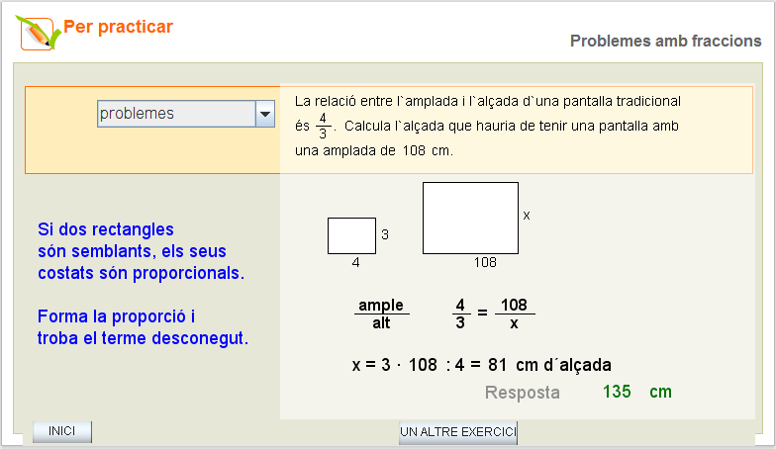Viewport: 776px width, 449px height.
Task: Click the 'Per practicar' title
Action: (118, 27)
